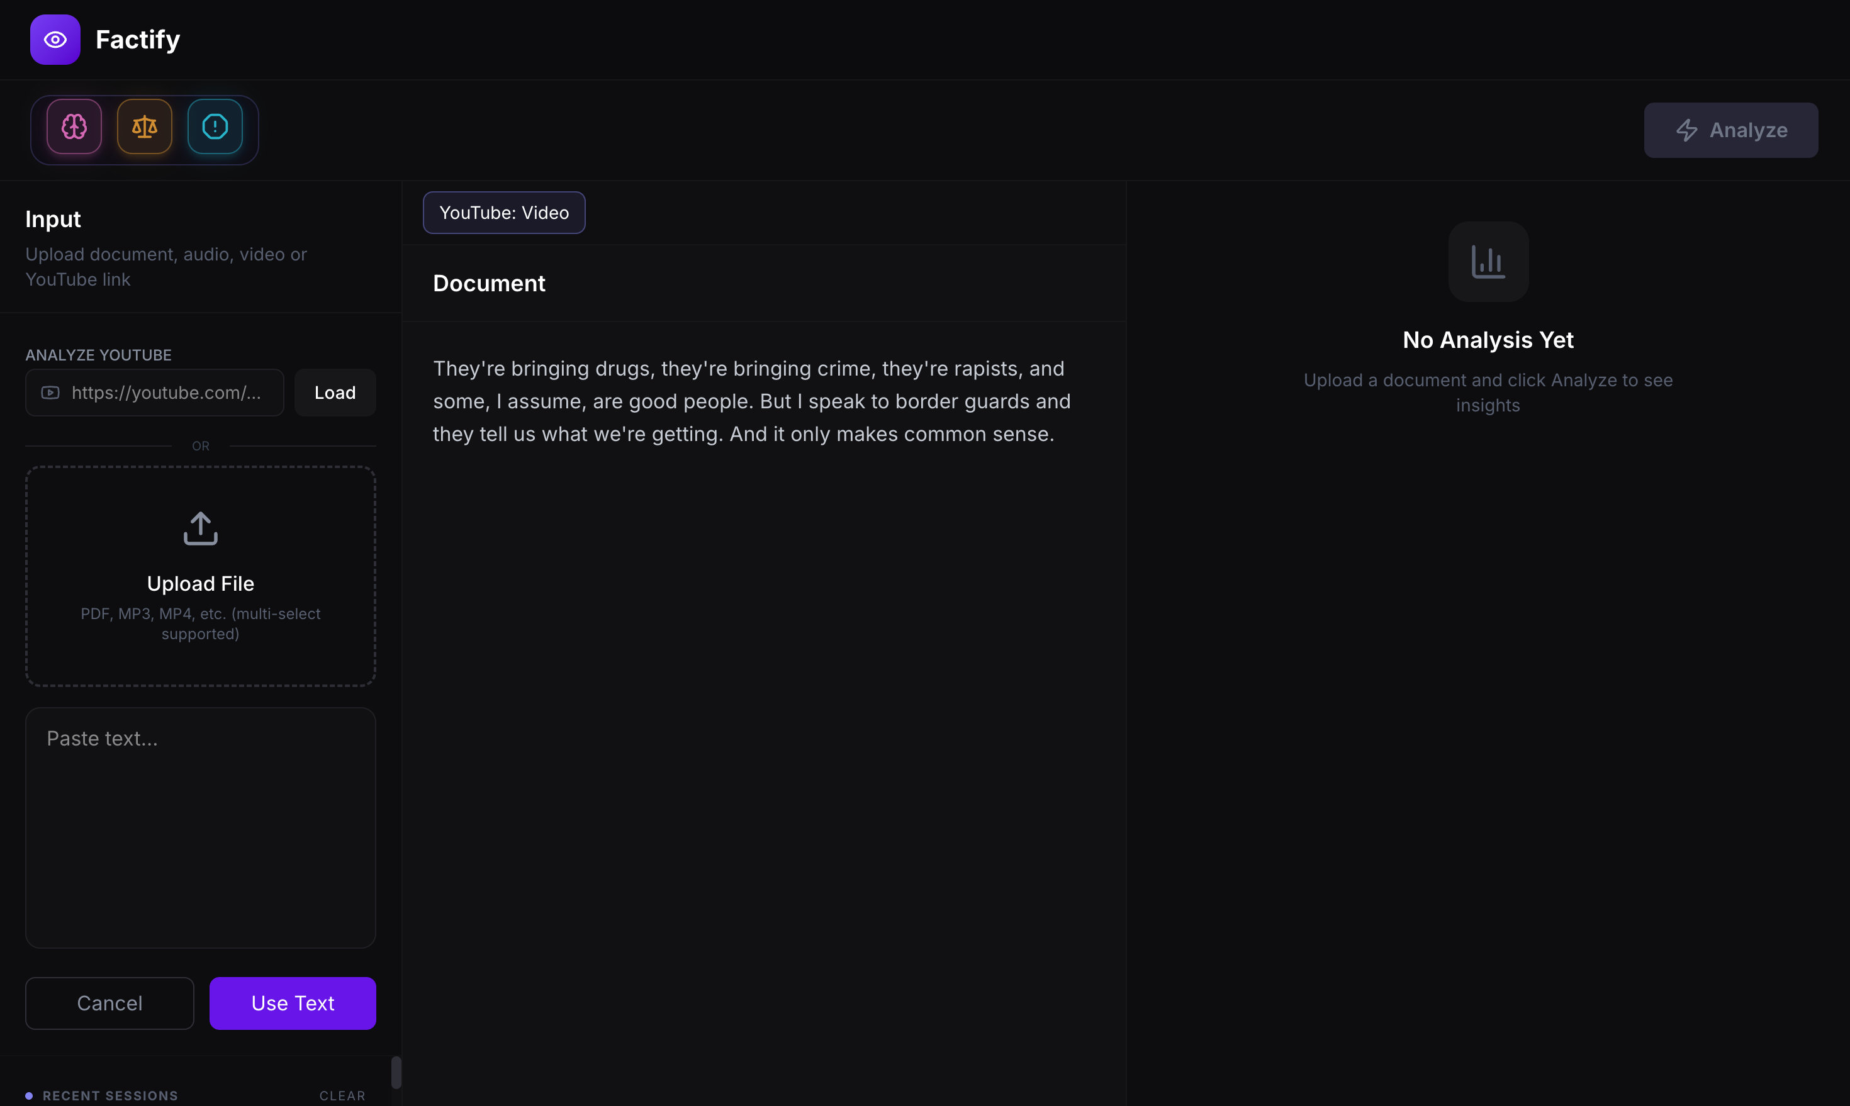Select the YouTube: Video tab

click(x=504, y=213)
